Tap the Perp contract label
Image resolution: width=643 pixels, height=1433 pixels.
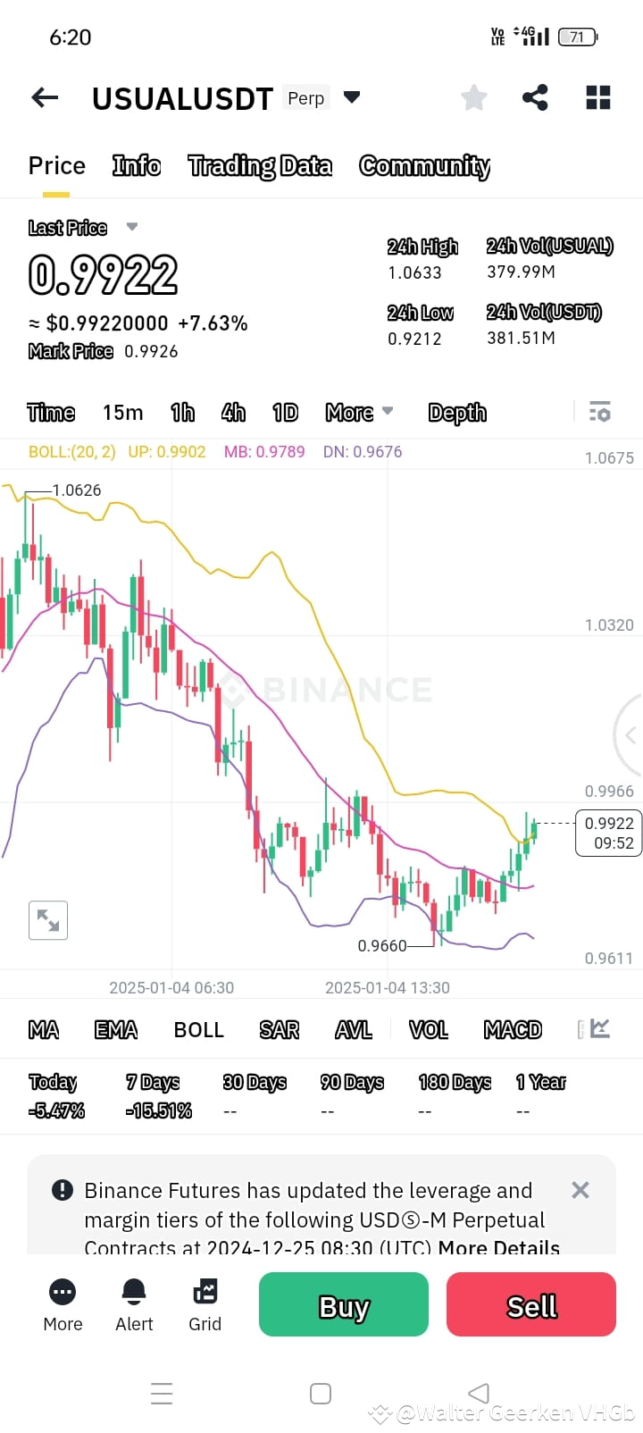coord(305,97)
